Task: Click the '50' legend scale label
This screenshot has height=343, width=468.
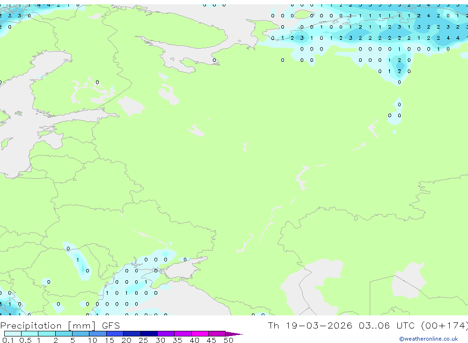Action: pyautogui.click(x=229, y=340)
